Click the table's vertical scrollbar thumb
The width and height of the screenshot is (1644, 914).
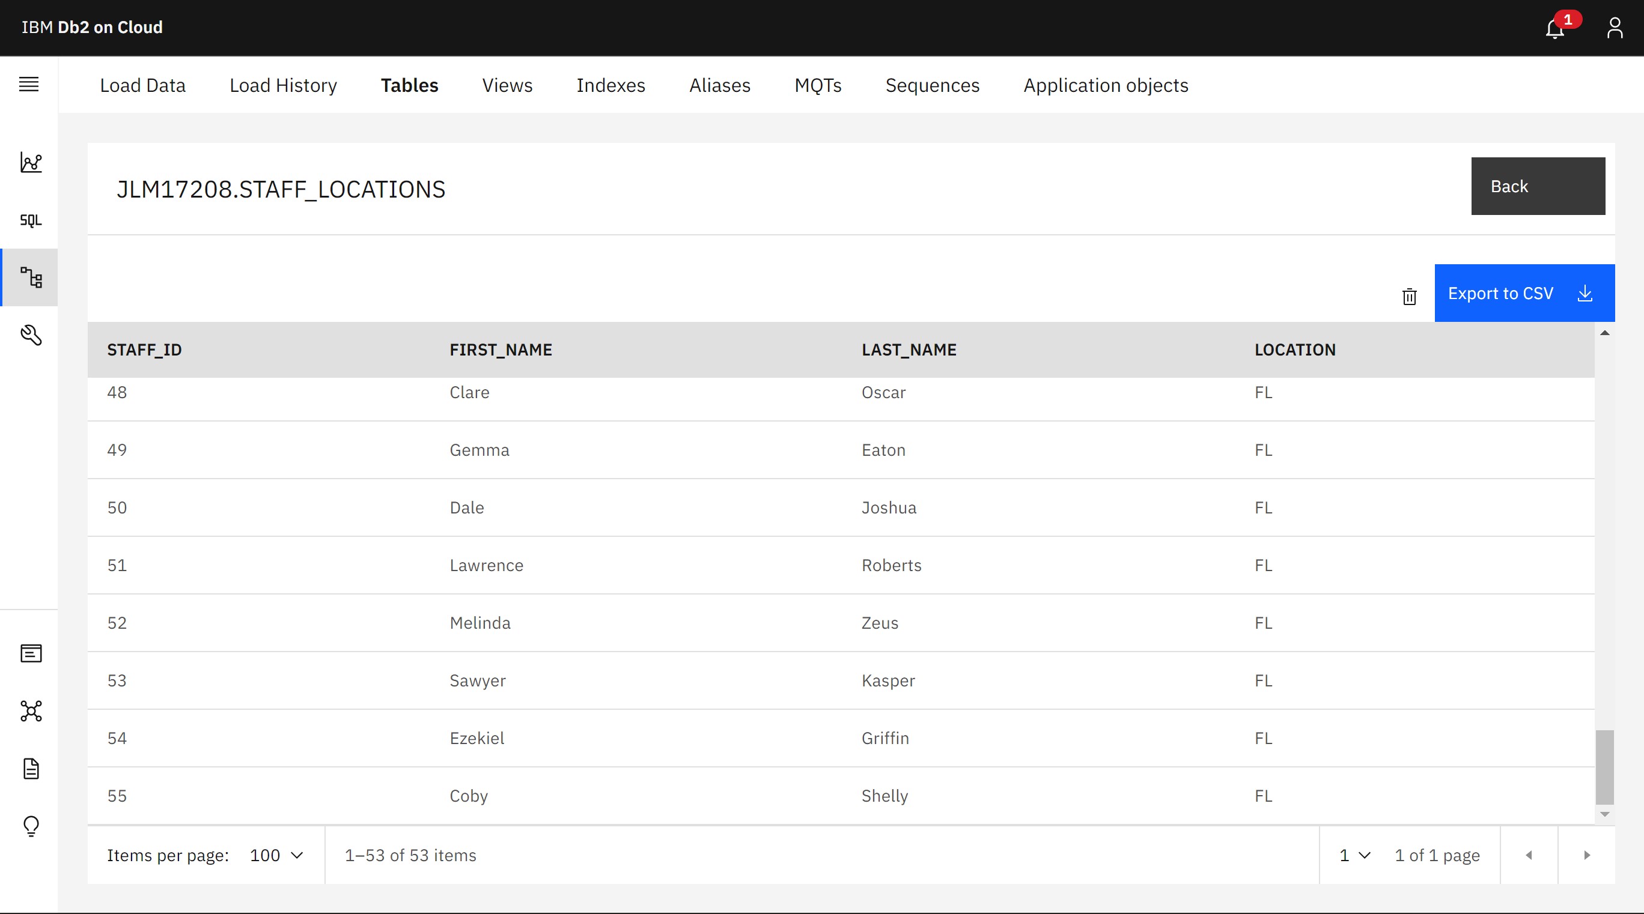tap(1604, 767)
